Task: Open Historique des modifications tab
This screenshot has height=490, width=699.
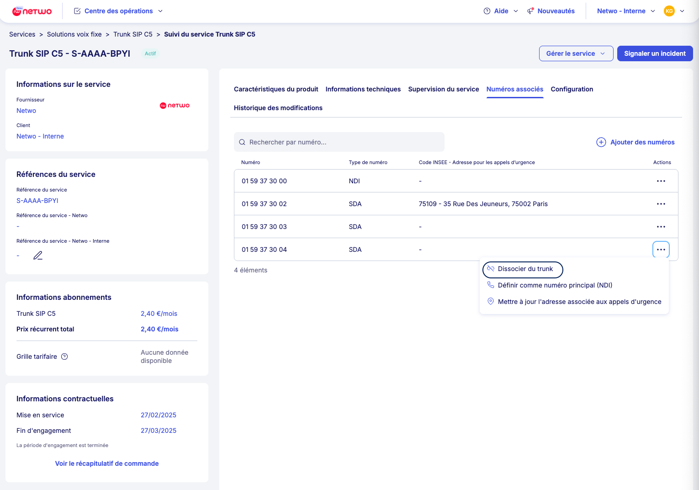Action: point(278,108)
